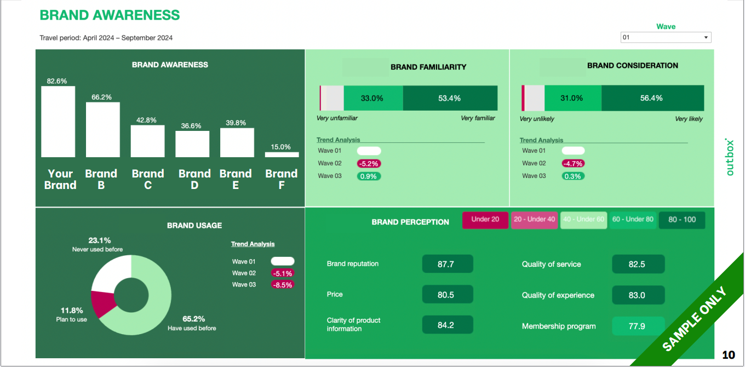Click the outbox logo

click(729, 157)
